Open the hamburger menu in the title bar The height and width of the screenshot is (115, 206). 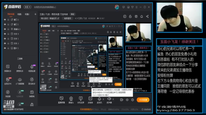(x=136, y=7)
